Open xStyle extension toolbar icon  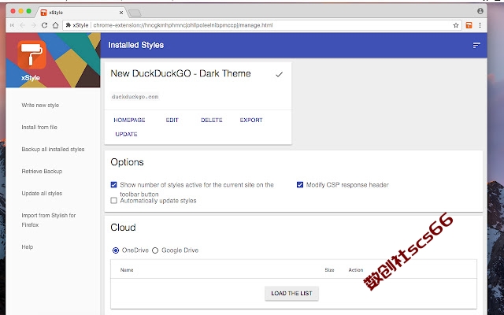[x=469, y=25]
